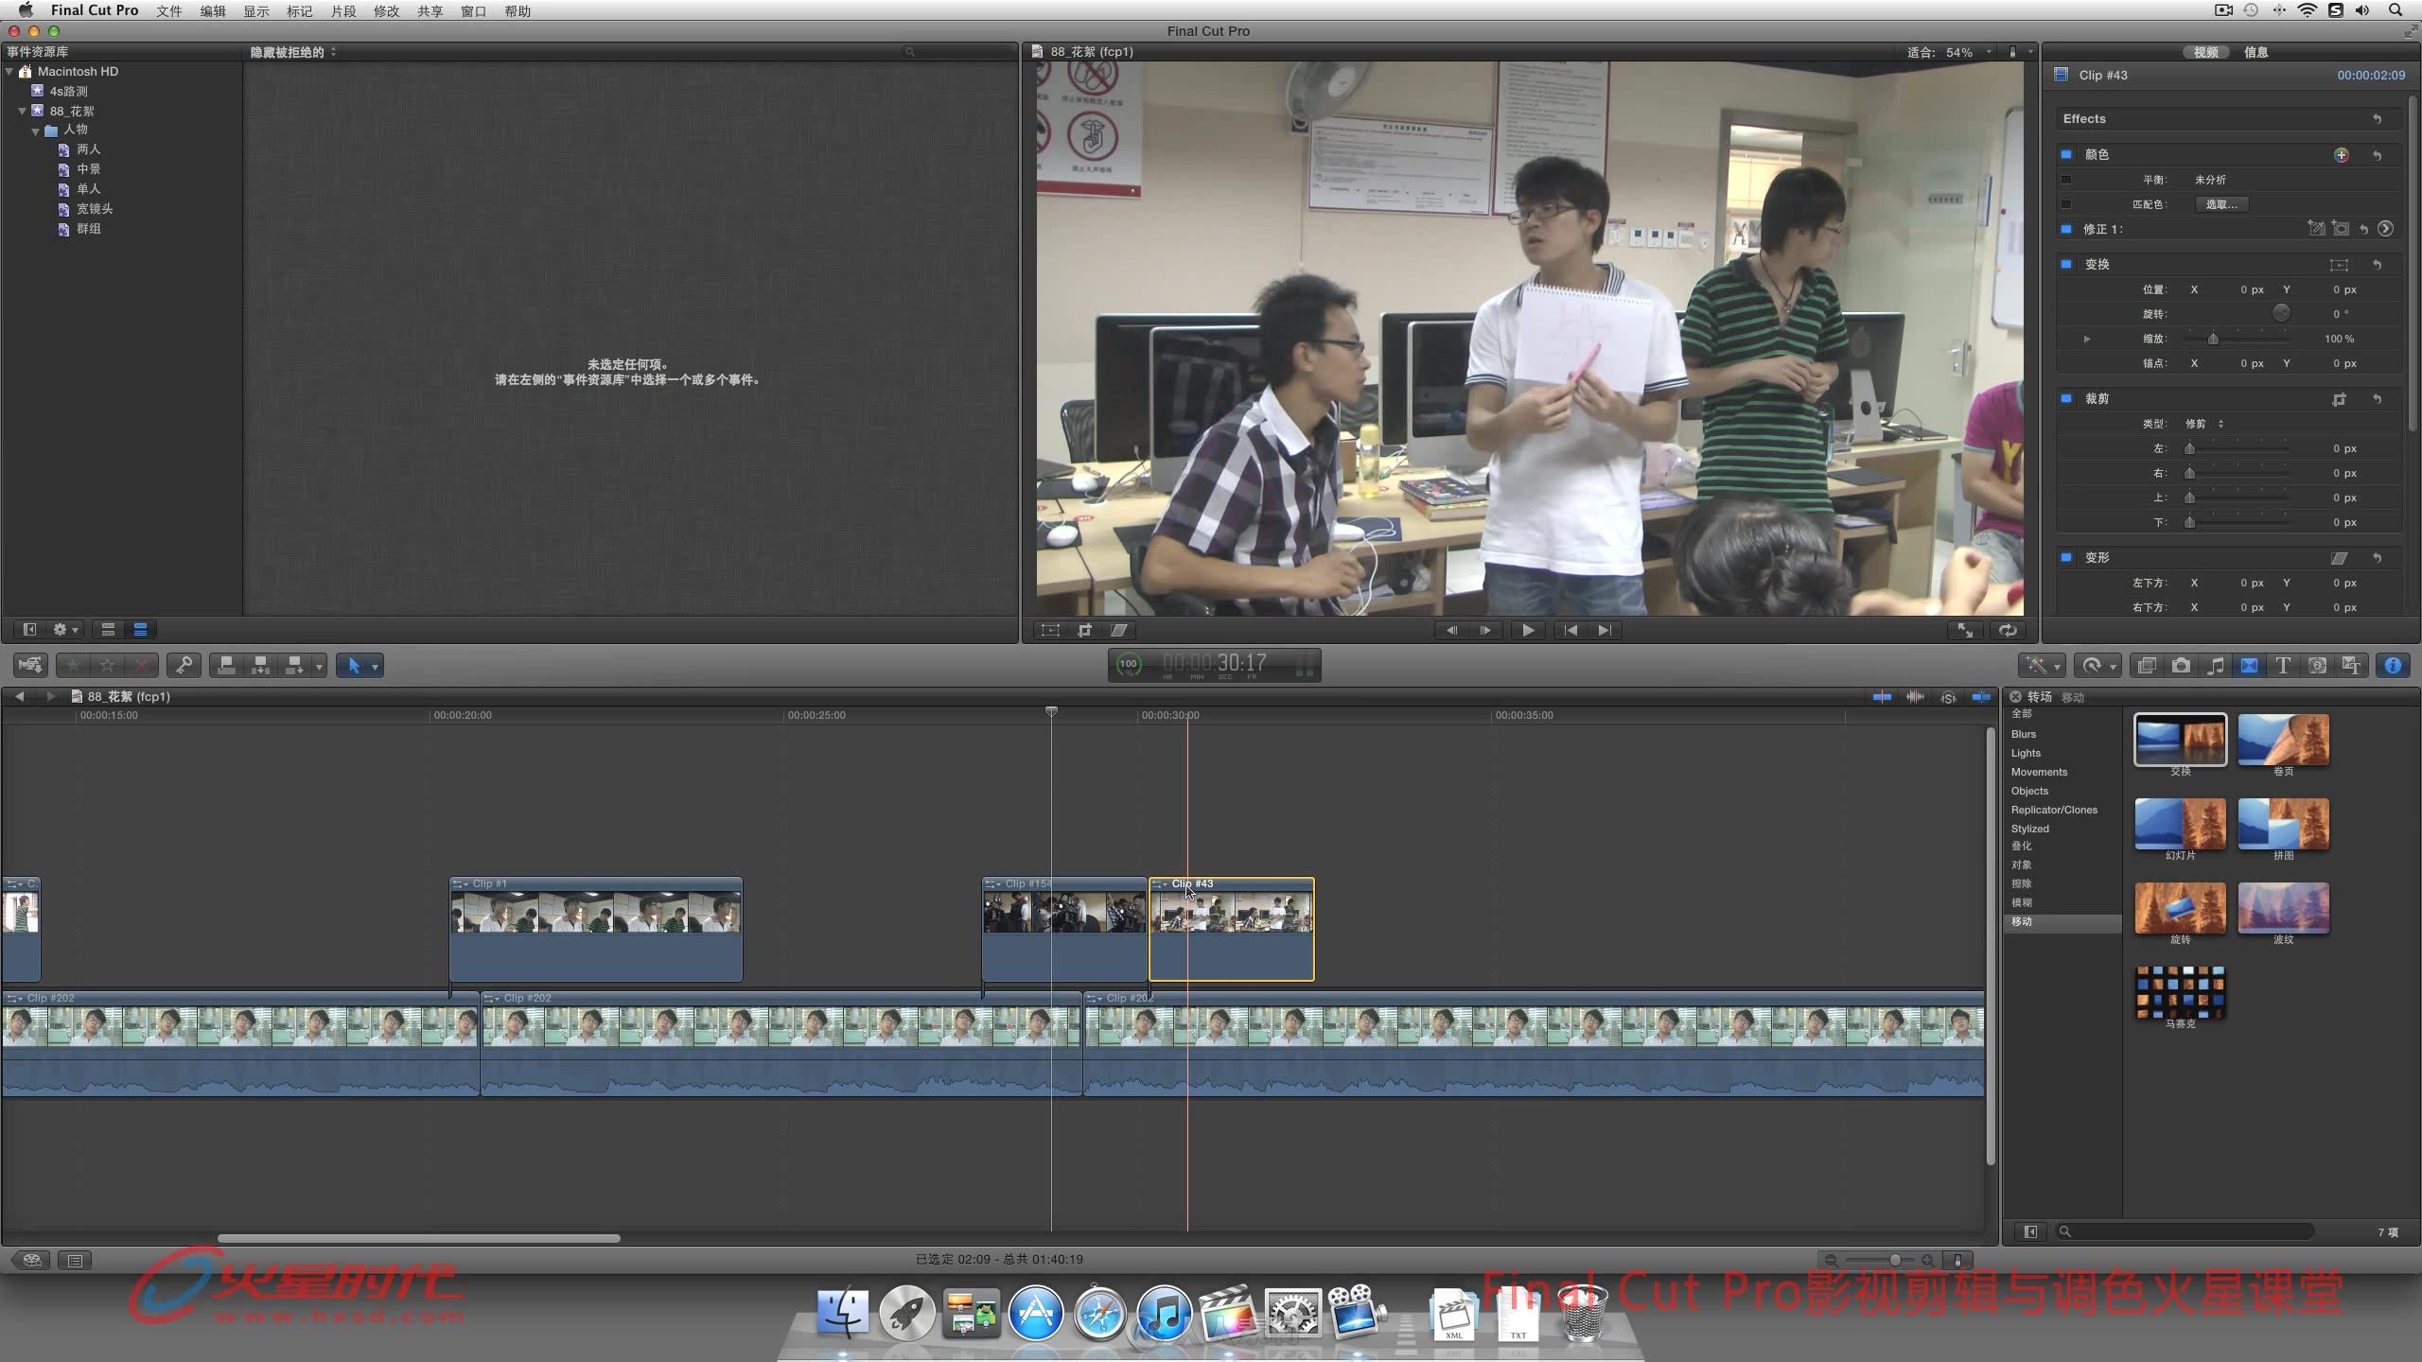Viewport: 2422px width, 1362px height.
Task: Open the 共享 menu
Action: click(430, 11)
